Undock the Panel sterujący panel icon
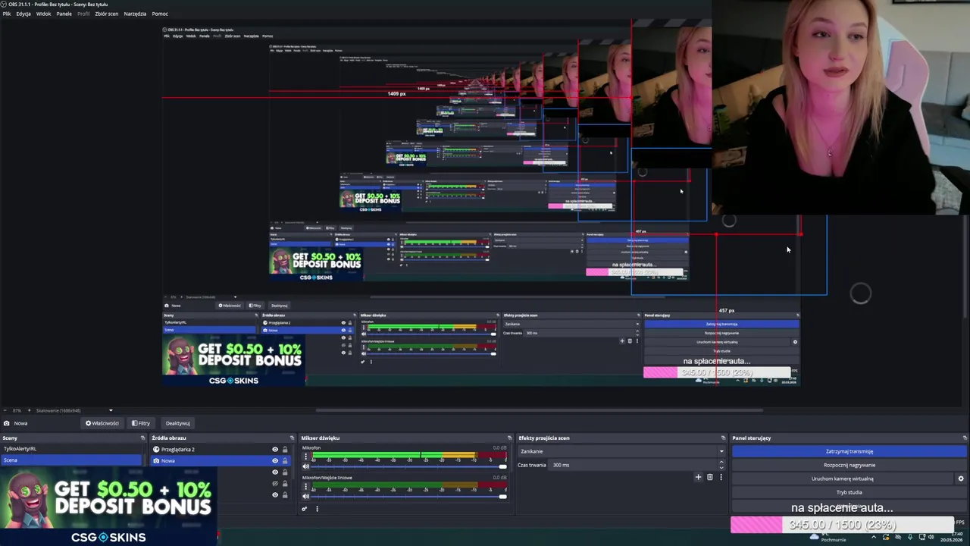Image resolution: width=970 pixels, height=546 pixels. point(965,438)
